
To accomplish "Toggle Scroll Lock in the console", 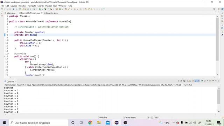I will tap(190, 81).
